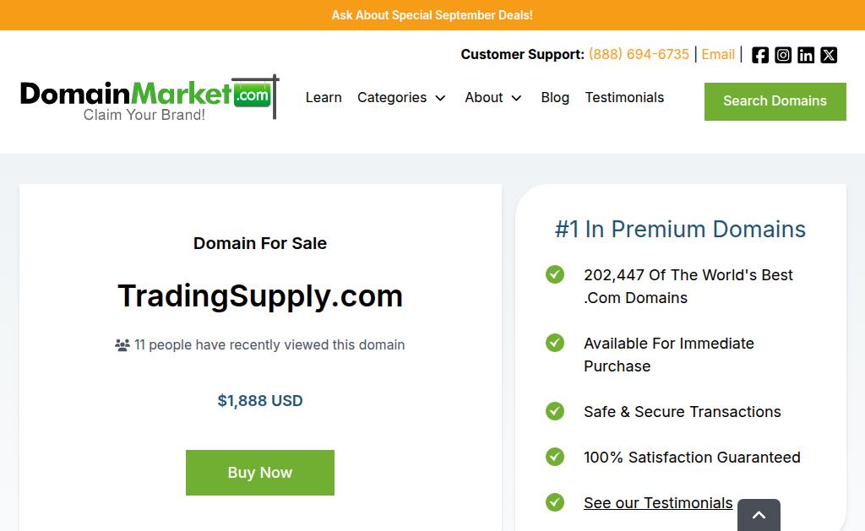Open the Instagram social icon
This screenshot has height=531, width=865.
pyautogui.click(x=783, y=55)
